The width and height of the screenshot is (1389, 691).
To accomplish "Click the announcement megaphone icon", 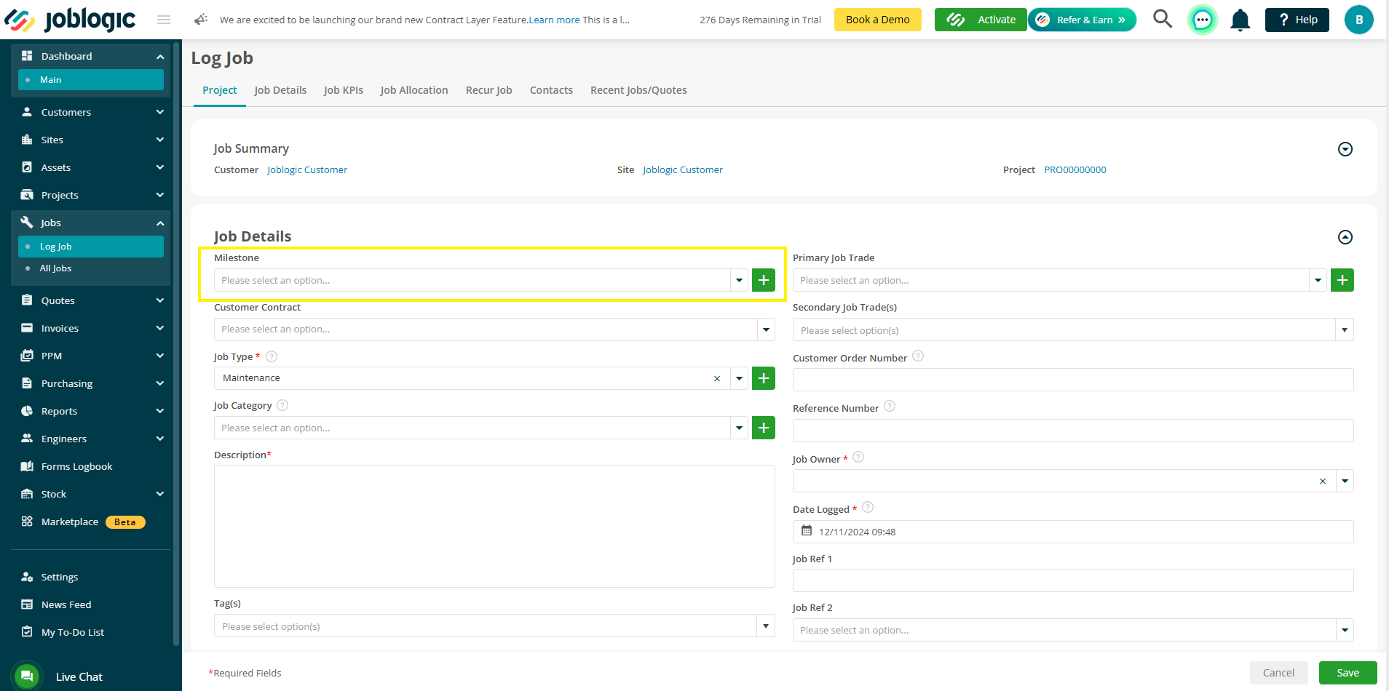I will click(201, 20).
